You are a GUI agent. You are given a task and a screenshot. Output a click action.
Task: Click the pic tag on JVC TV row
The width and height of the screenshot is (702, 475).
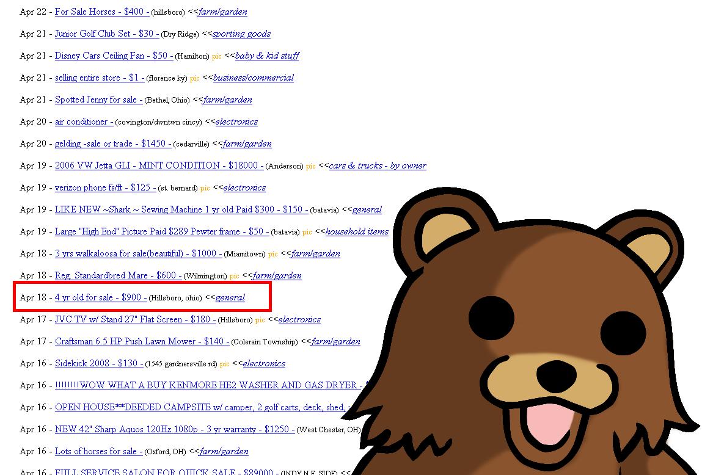[260, 320]
